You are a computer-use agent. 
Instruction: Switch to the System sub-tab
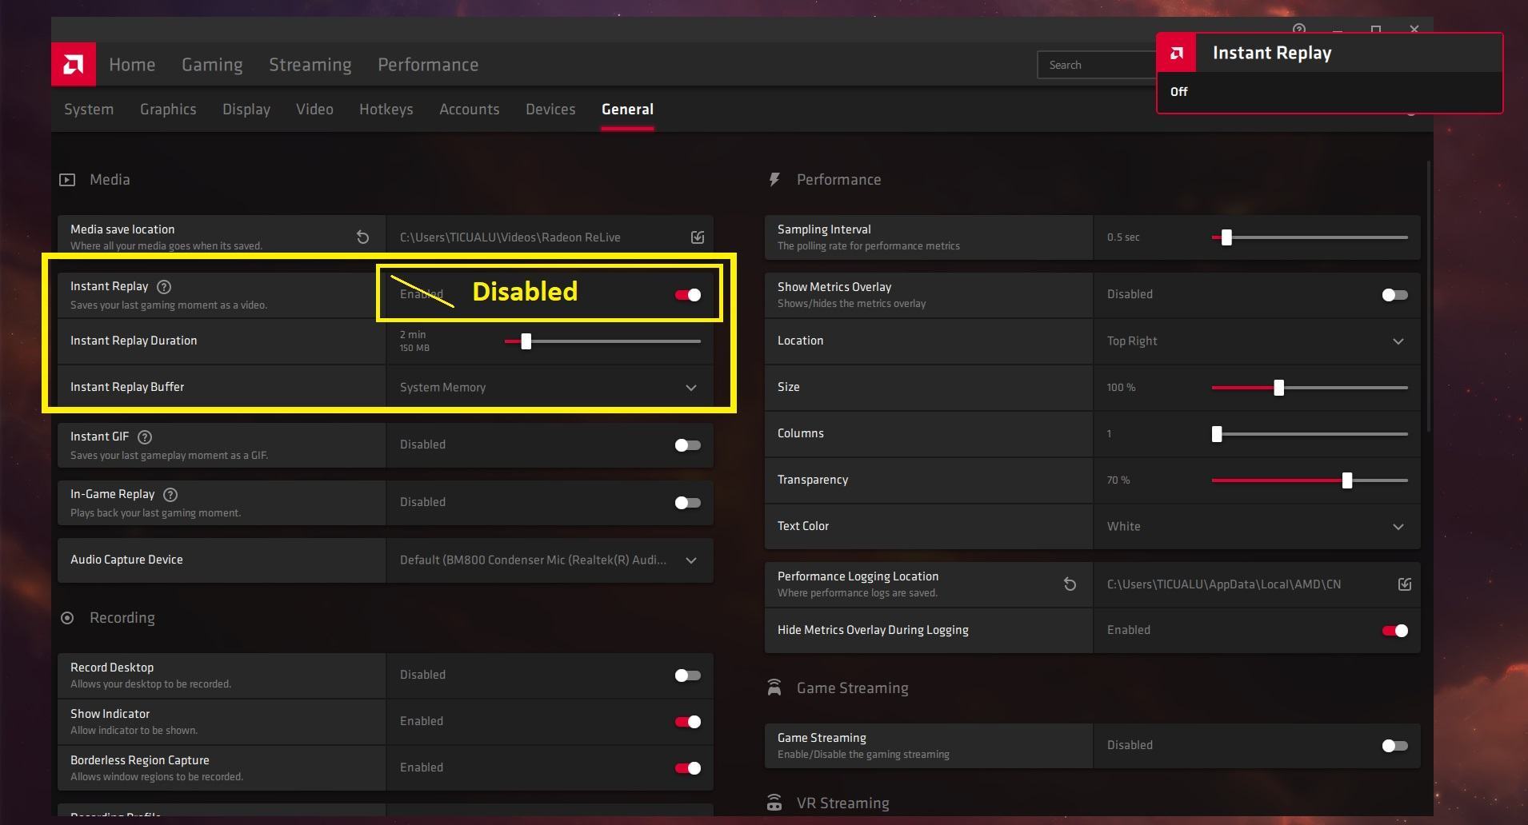coord(89,110)
